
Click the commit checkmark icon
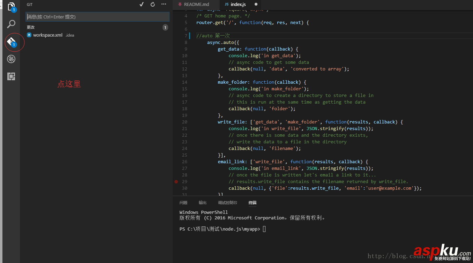pos(141,5)
